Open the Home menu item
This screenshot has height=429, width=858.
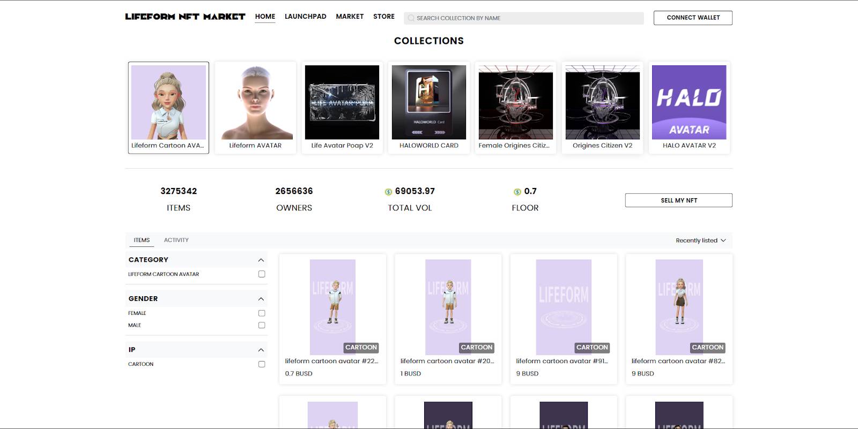pos(265,17)
